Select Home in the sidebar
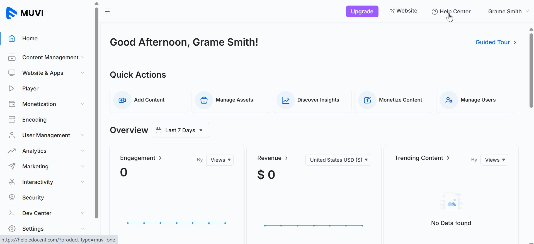This screenshot has height=244, width=534. pos(30,38)
